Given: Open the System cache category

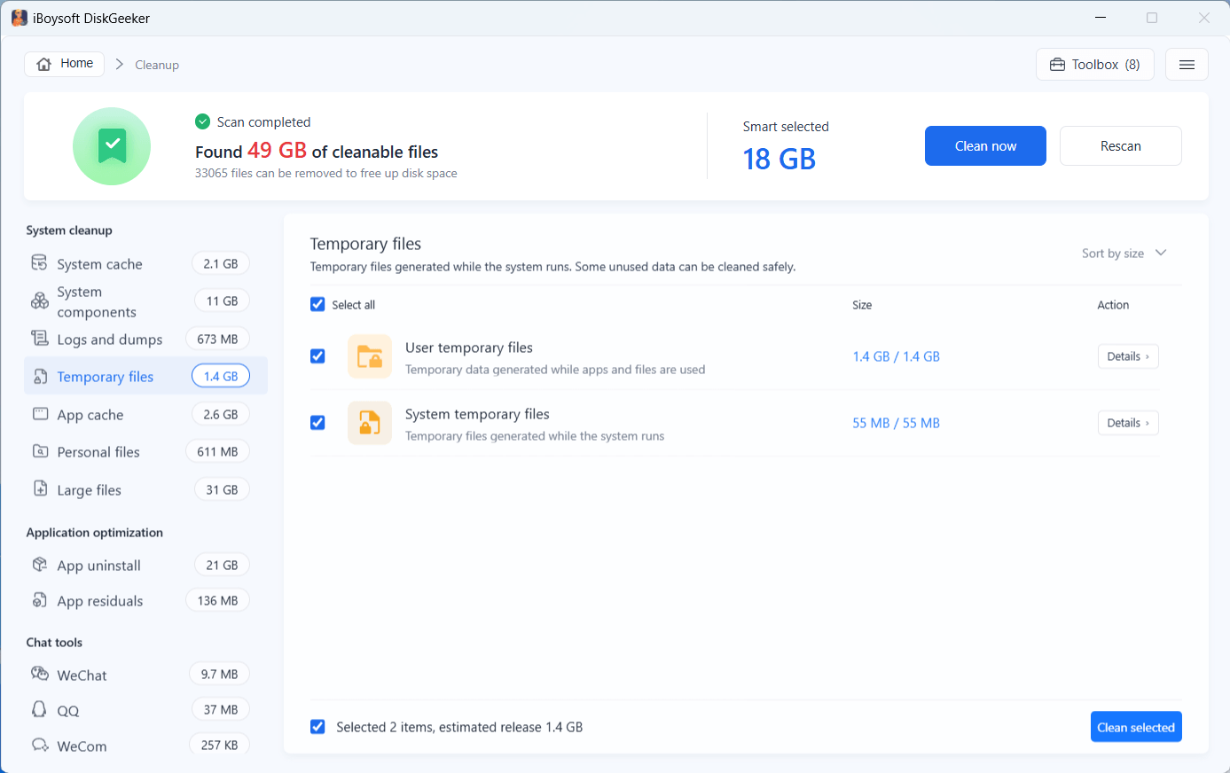Looking at the screenshot, I should (145, 263).
